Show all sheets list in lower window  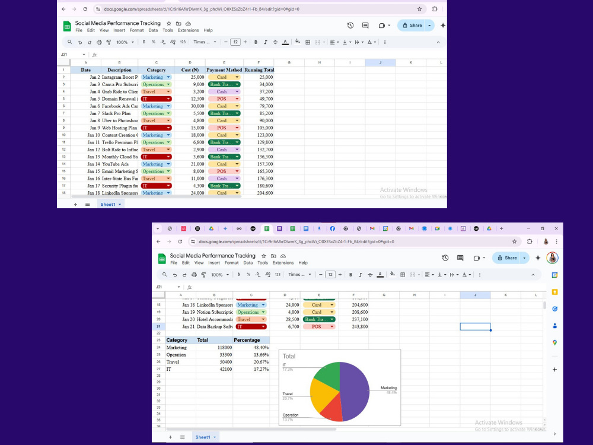pos(182,437)
